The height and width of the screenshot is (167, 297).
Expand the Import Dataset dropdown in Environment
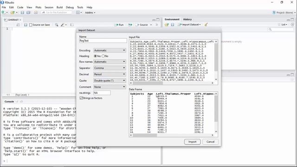[x=189, y=25]
